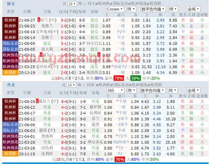Screen dimensions: 209x164
Task: Open the 365 bookmaker dropdown
Action: tap(115, 90)
